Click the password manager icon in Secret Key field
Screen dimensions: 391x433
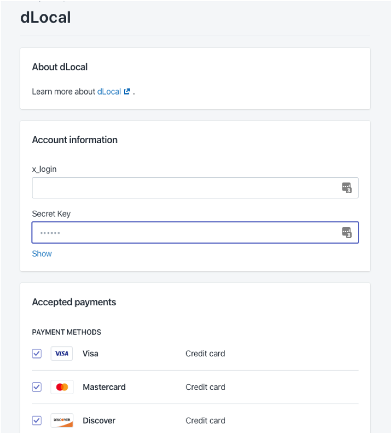(346, 232)
